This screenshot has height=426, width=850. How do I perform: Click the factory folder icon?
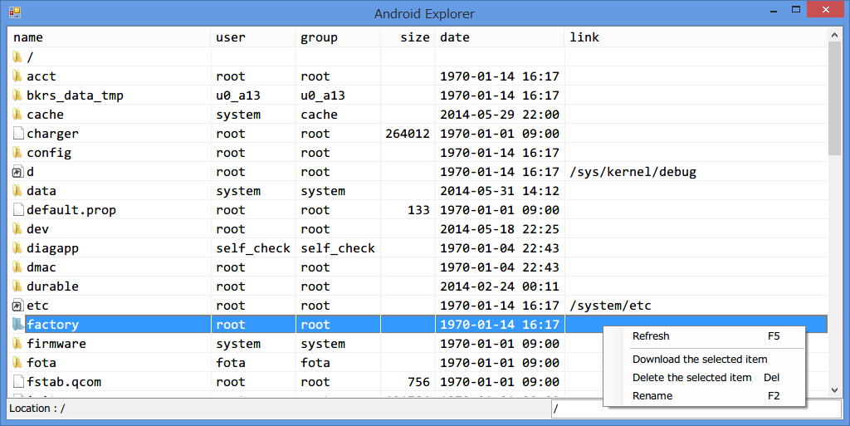[x=18, y=324]
